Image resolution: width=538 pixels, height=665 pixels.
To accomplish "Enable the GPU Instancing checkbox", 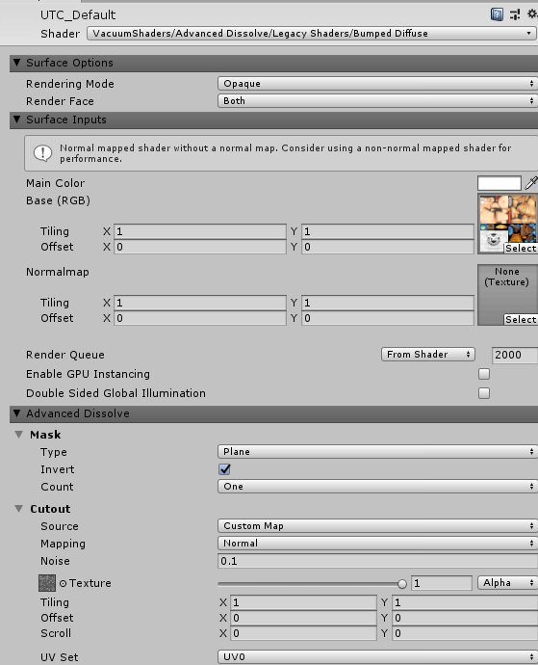I will click(484, 374).
